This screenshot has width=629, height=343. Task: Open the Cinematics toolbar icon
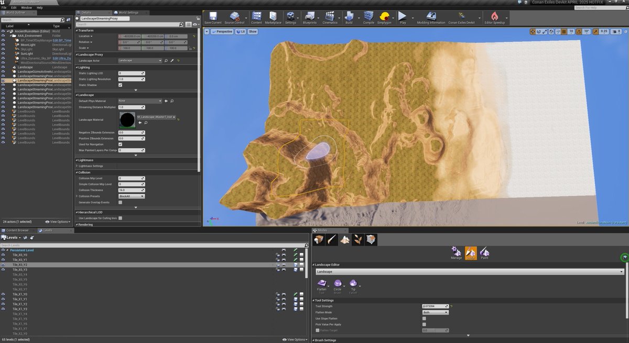[x=330, y=17]
